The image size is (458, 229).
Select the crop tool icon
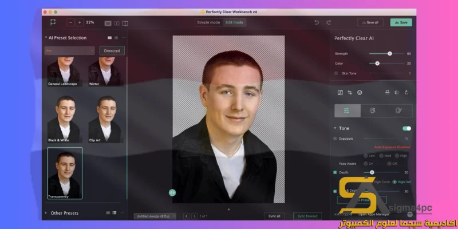[x=350, y=92]
